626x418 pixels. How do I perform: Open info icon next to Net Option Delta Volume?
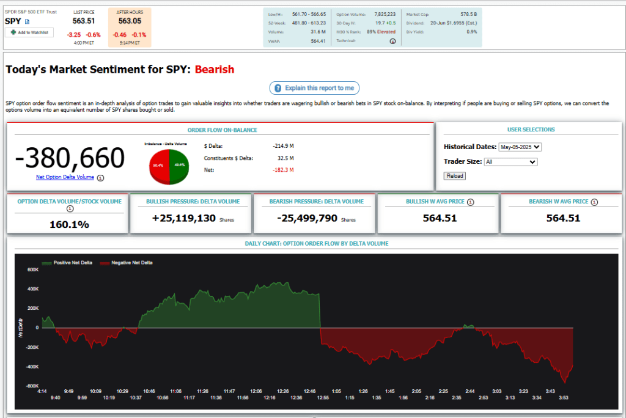(x=101, y=178)
